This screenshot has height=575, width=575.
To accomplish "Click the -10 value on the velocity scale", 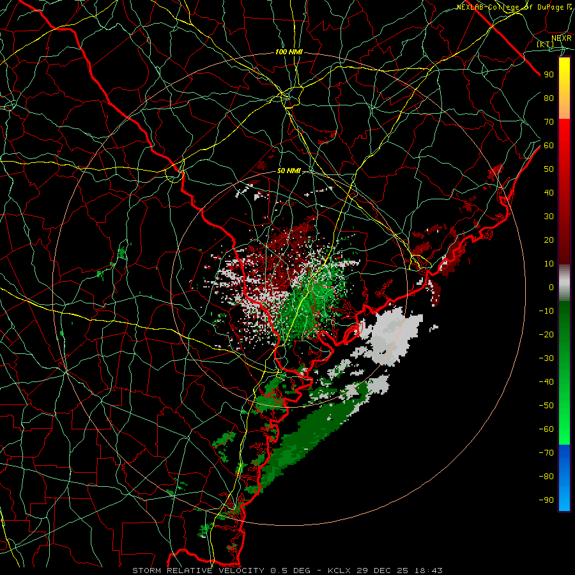I will click(546, 311).
